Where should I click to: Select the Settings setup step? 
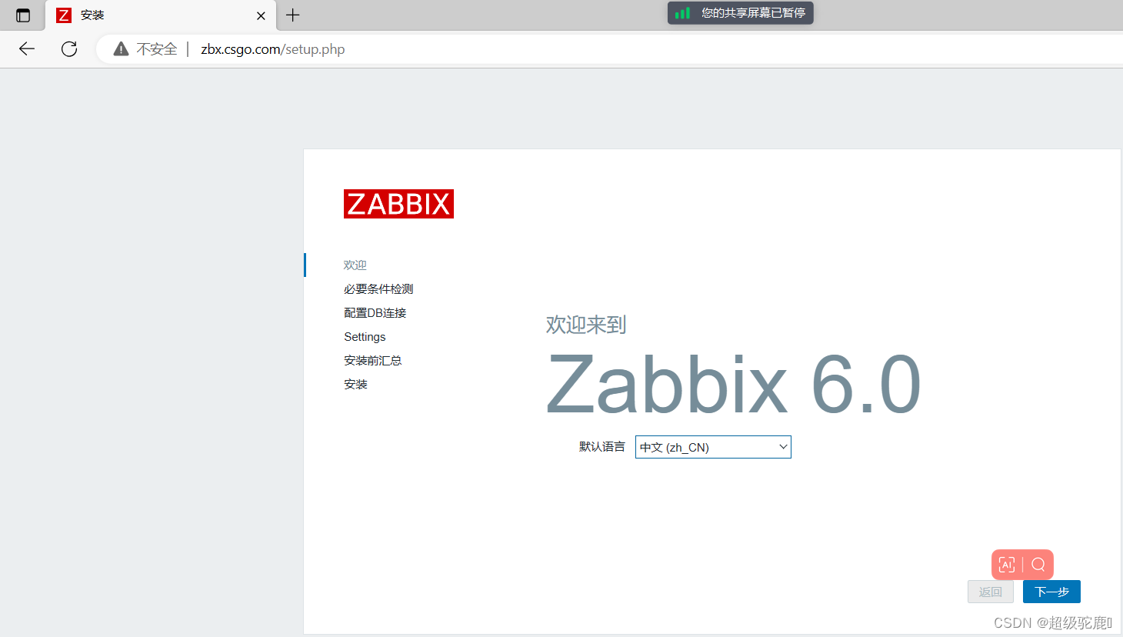(x=365, y=336)
